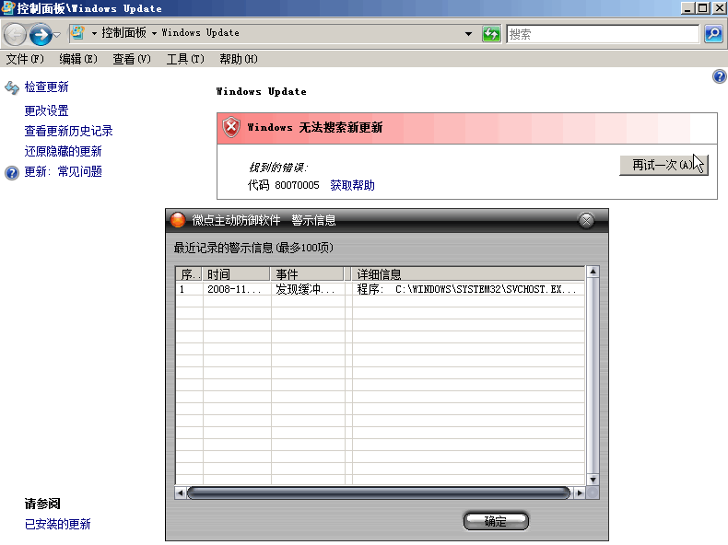
Task: Go forward with the Forward arrow button
Action: (41, 34)
